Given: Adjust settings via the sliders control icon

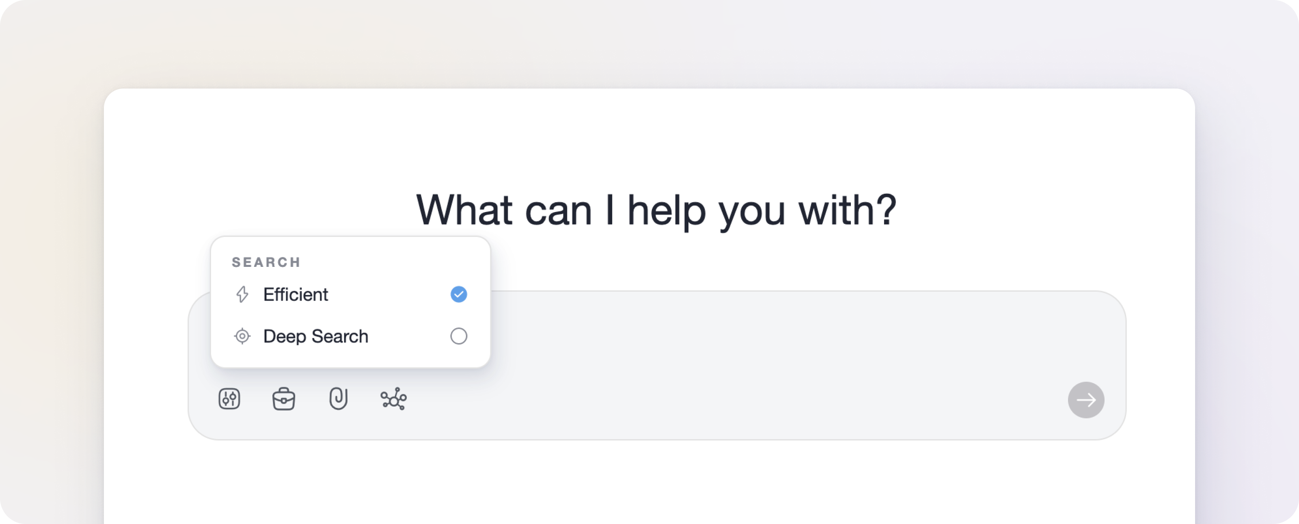Looking at the screenshot, I should coord(229,399).
